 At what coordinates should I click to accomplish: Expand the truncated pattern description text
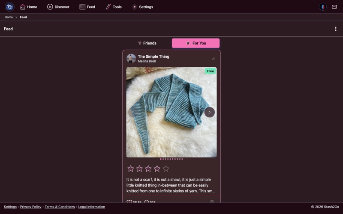[x=171, y=185]
